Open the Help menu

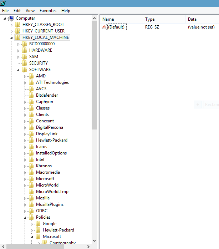click(66, 11)
